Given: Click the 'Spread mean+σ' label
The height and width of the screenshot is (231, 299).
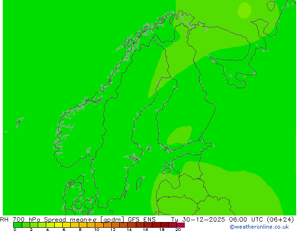Looking at the screenshot, I should 70,220.
